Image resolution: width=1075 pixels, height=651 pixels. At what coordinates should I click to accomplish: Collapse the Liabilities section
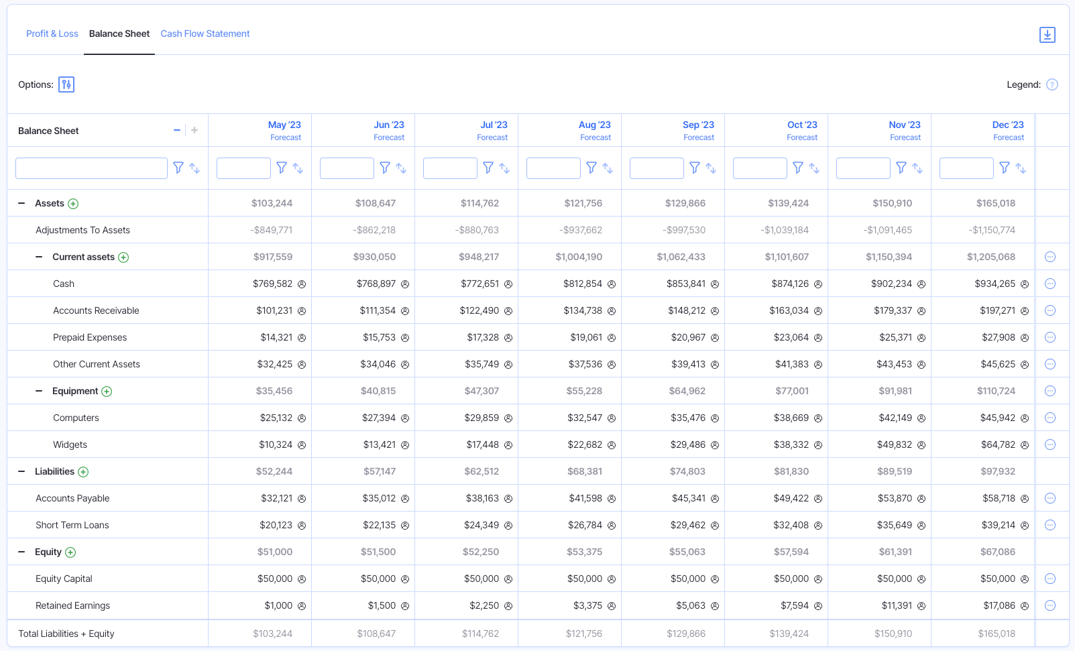(20, 471)
